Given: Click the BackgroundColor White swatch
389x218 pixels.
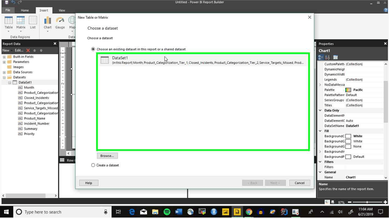Looking at the screenshot, I should 348,136.
